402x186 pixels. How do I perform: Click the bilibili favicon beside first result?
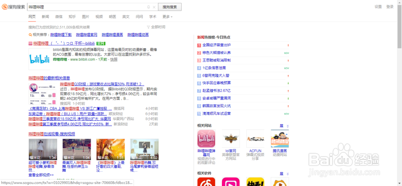coord(30,43)
